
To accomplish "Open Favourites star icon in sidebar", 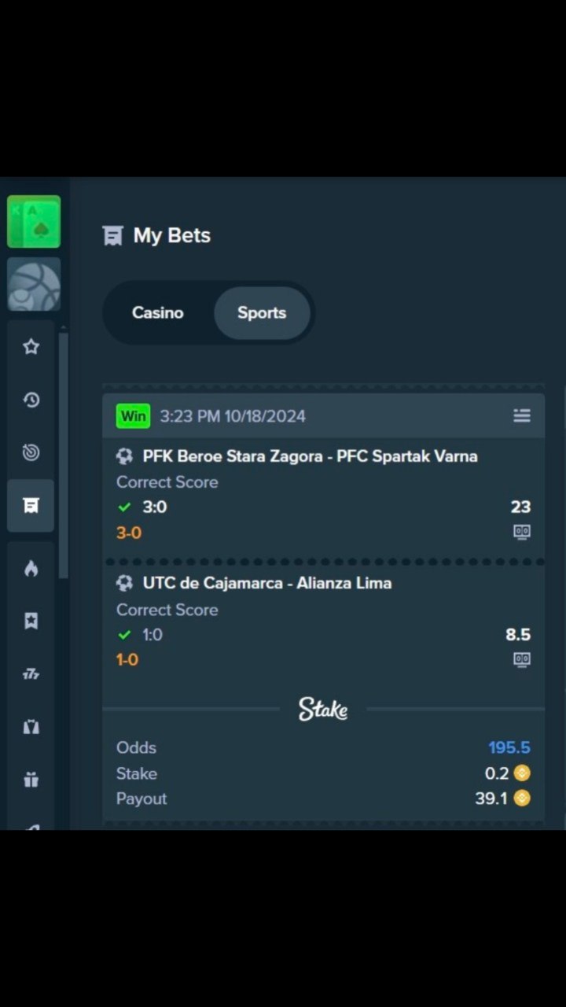I will pos(31,347).
